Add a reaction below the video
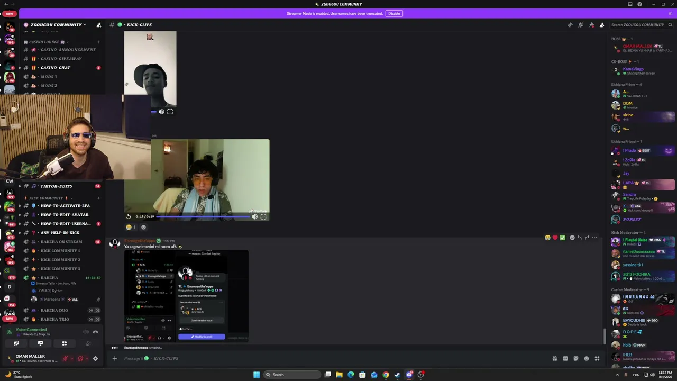This screenshot has height=381, width=677. pyautogui.click(x=143, y=227)
